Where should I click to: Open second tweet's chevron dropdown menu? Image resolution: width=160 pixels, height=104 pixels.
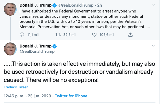tap(153, 46)
